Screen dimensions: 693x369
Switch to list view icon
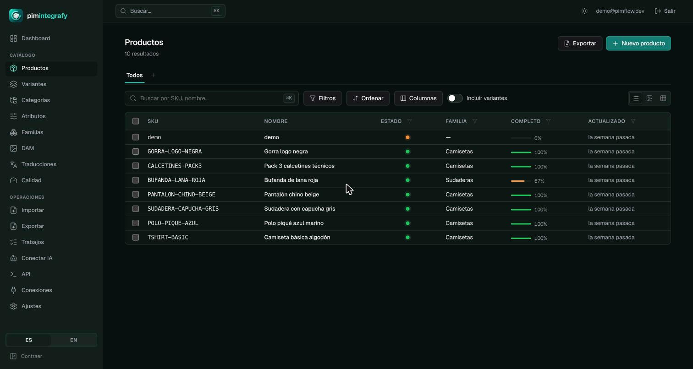[x=636, y=98]
